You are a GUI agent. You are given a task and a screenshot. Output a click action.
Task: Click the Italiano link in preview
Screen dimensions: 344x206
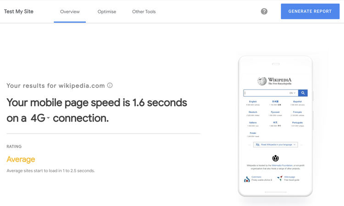pyautogui.click(x=253, y=122)
